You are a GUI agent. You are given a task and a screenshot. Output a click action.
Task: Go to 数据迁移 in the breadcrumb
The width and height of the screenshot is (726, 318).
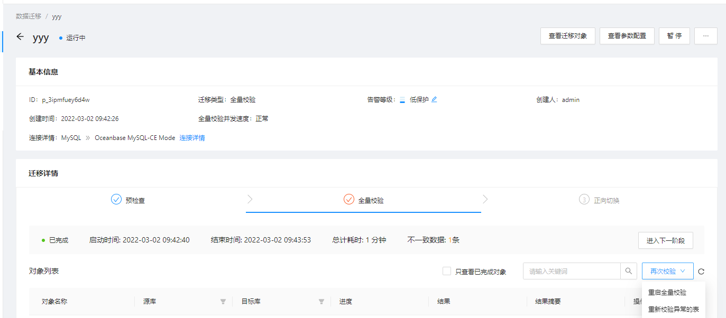[x=29, y=16]
